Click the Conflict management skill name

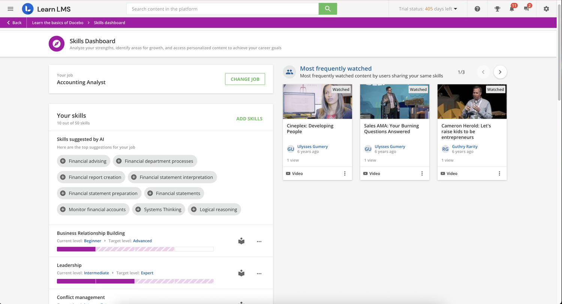tap(81, 297)
